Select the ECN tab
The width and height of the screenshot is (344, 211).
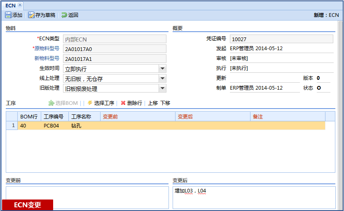(x=10, y=5)
